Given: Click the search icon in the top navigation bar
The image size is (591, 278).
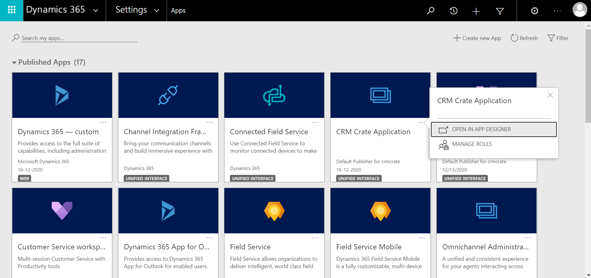Looking at the screenshot, I should 430,11.
